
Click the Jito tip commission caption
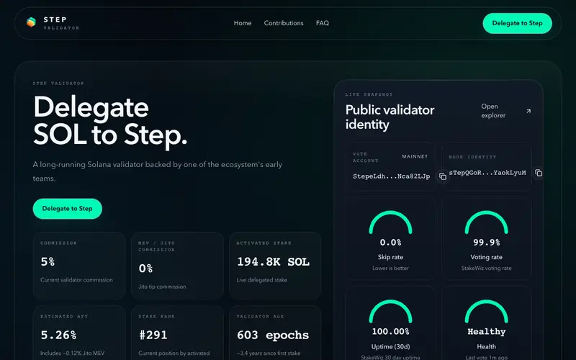click(162, 287)
